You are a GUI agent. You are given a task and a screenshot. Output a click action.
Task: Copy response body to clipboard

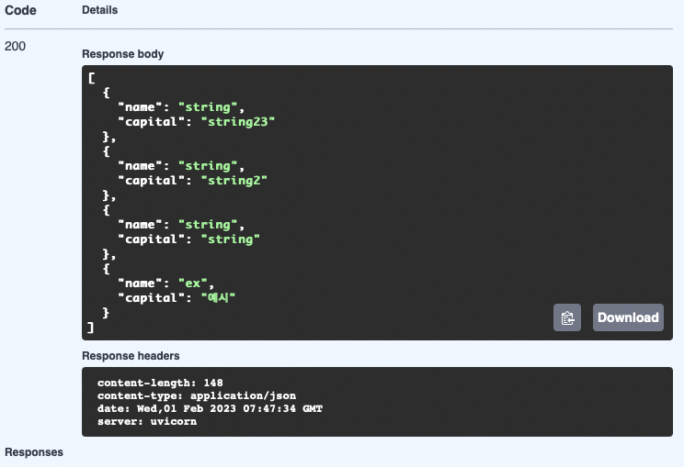click(567, 317)
